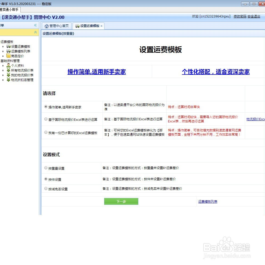Click truck icon on 设置运费模板 tab
The width and height of the screenshot is (265, 265).
(77, 26)
